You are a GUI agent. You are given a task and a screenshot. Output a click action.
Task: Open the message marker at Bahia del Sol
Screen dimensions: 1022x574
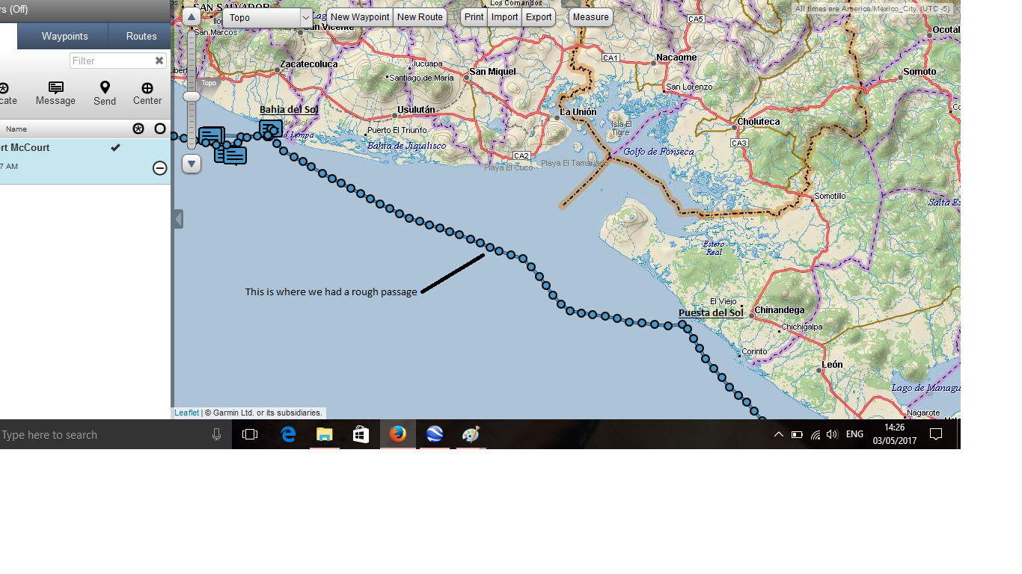coord(270,129)
